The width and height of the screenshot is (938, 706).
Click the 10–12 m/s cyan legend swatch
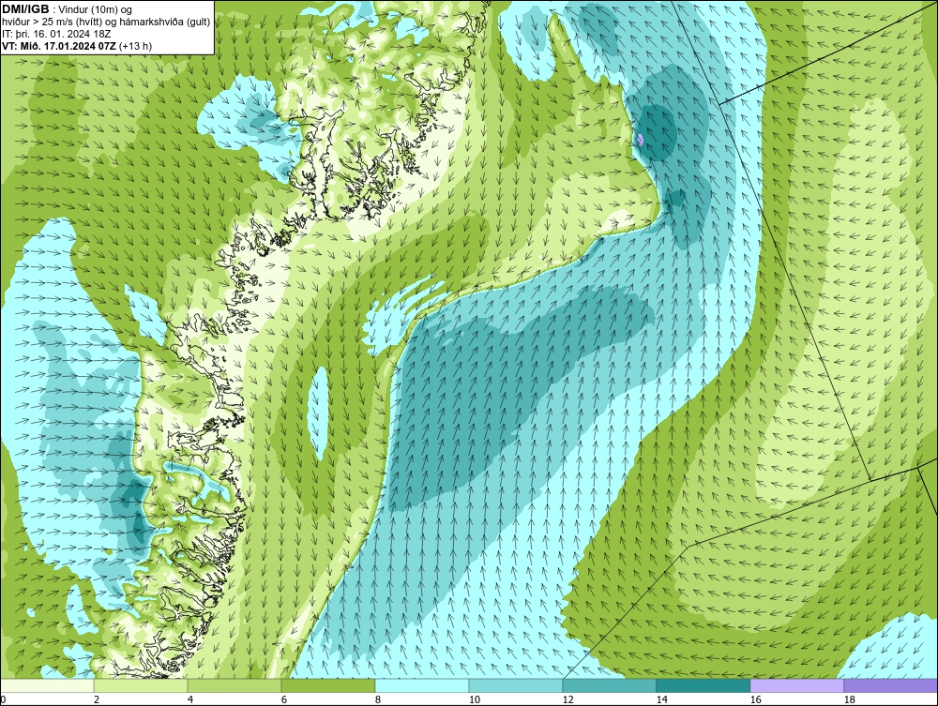(x=516, y=685)
